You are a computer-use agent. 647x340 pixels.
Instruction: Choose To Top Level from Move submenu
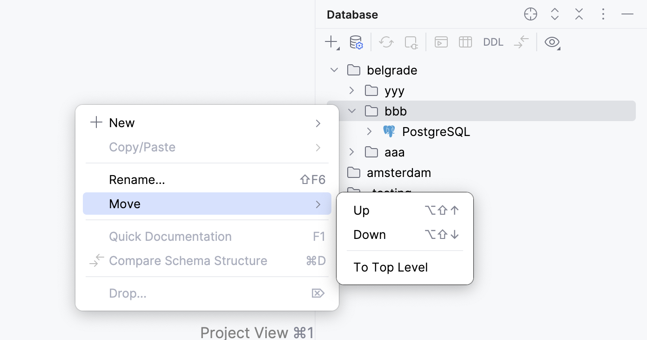391,267
